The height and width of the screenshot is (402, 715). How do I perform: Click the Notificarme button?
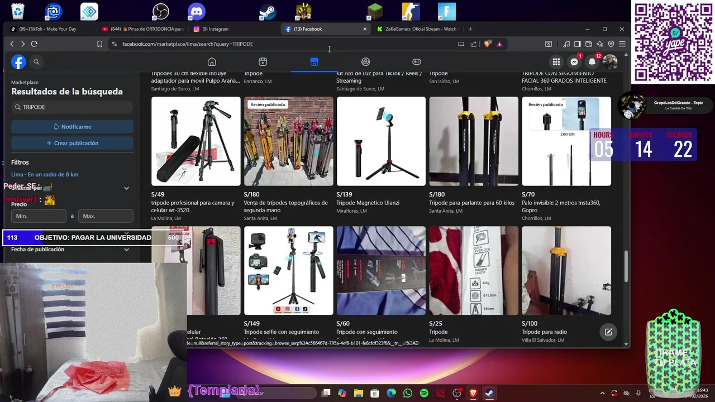click(x=72, y=127)
